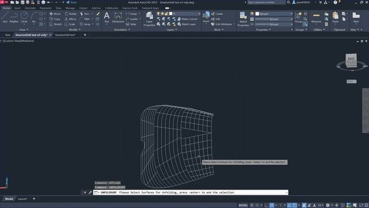Select the Polyline tool
The height and width of the screenshot is (208, 369).
coord(14,17)
